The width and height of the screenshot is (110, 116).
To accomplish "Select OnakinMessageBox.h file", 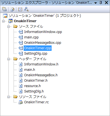I will [x=41, y=75].
